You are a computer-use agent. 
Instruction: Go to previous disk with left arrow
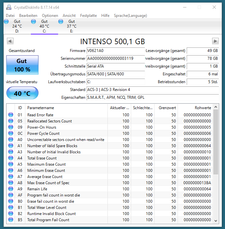pos(10,41)
